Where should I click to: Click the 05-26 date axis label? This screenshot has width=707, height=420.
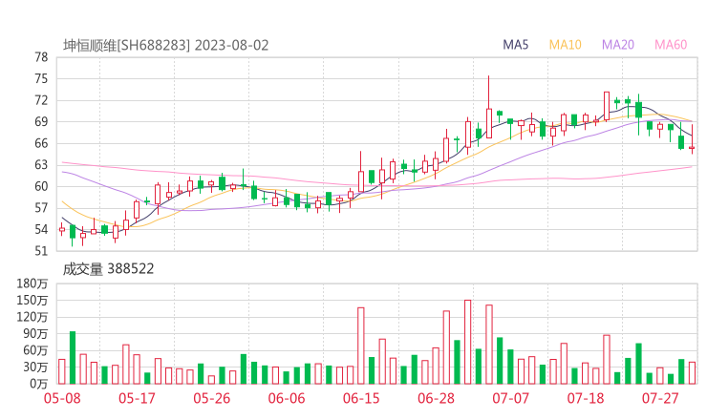pos(212,398)
